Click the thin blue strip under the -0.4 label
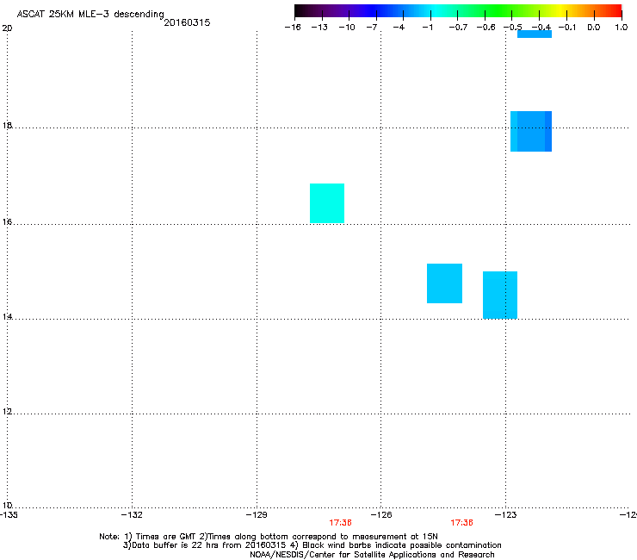The width and height of the screenshot is (637, 560). (535, 34)
